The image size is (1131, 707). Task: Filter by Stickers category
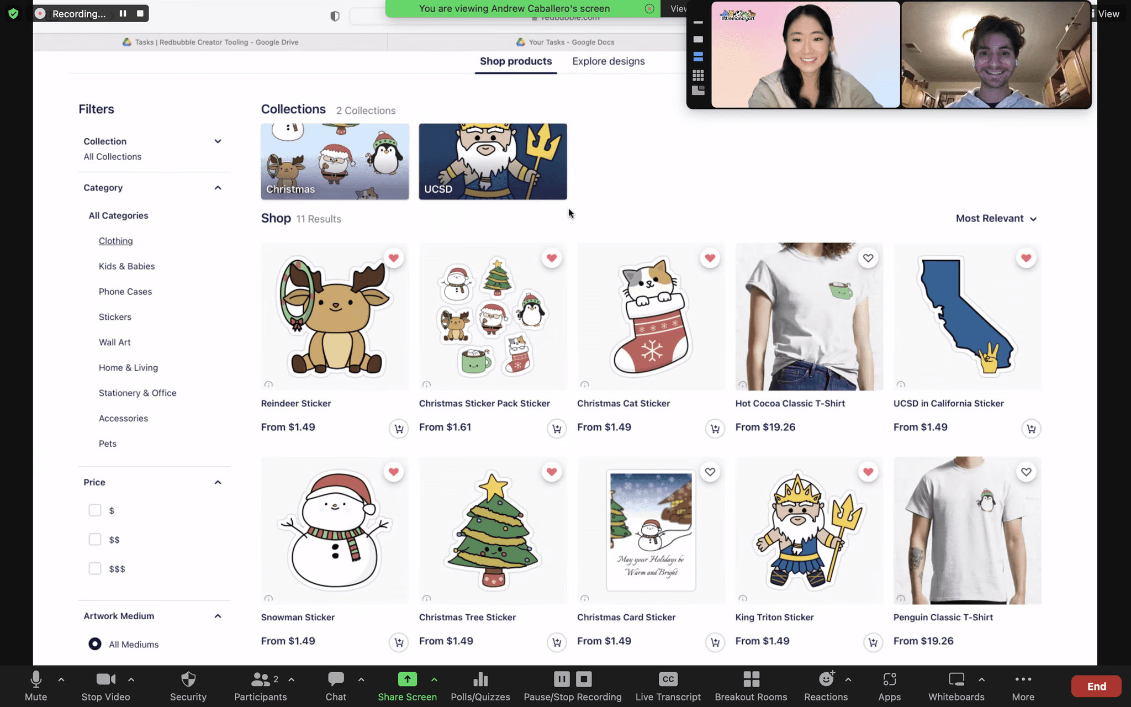point(115,317)
